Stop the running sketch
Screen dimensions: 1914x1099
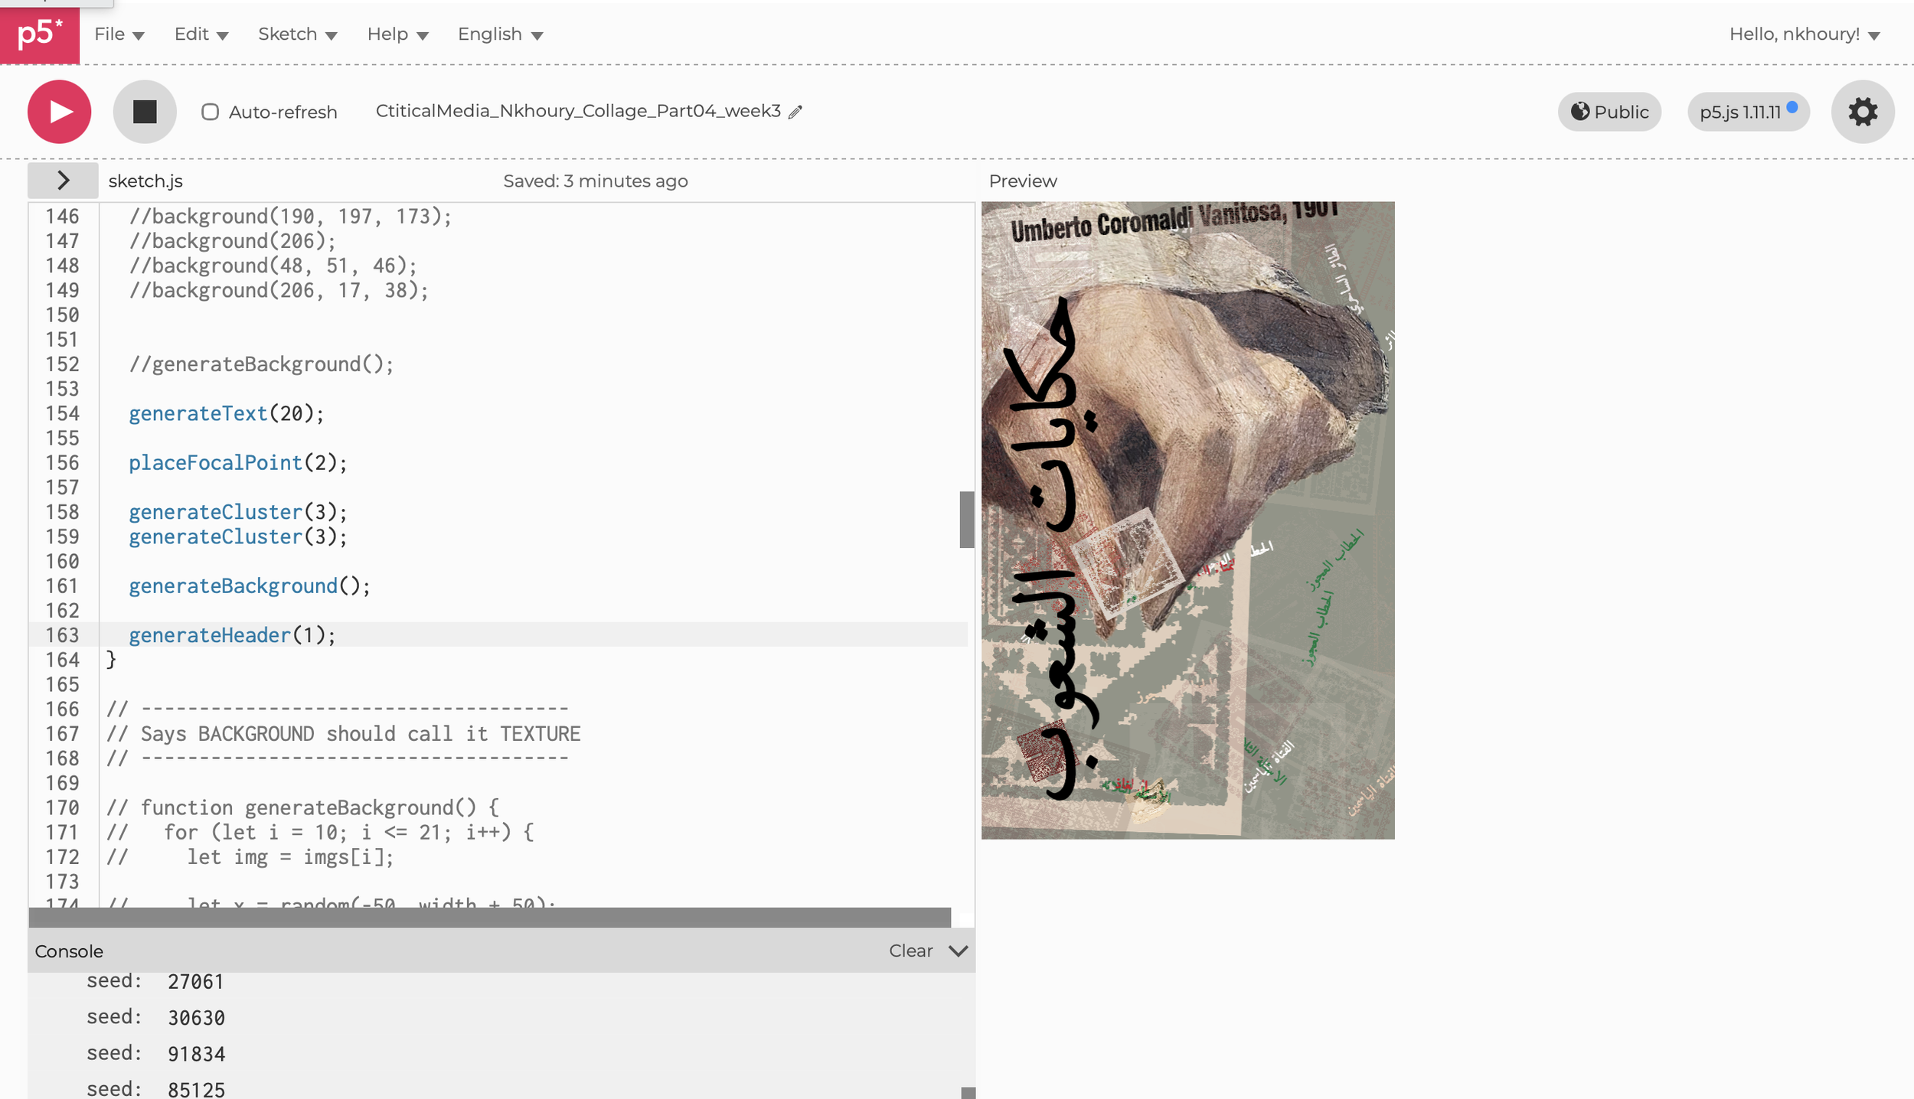pyautogui.click(x=145, y=112)
